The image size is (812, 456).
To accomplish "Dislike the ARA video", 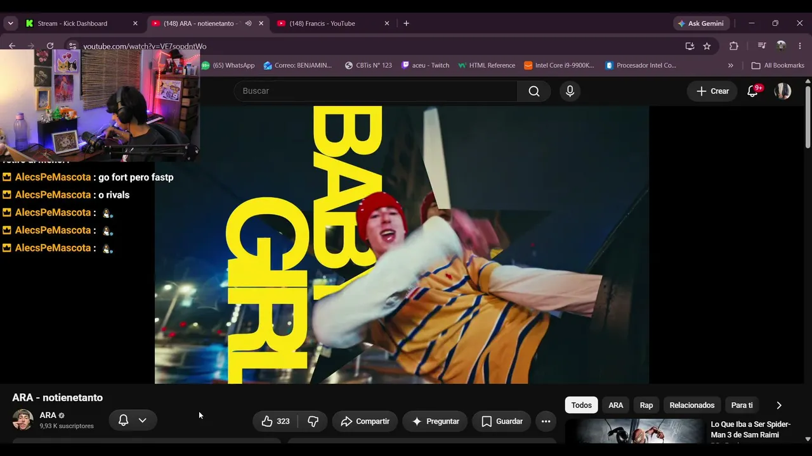I will 313,421.
